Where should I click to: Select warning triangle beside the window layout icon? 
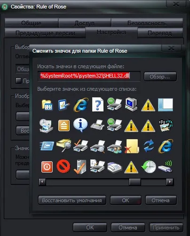pos(148,105)
